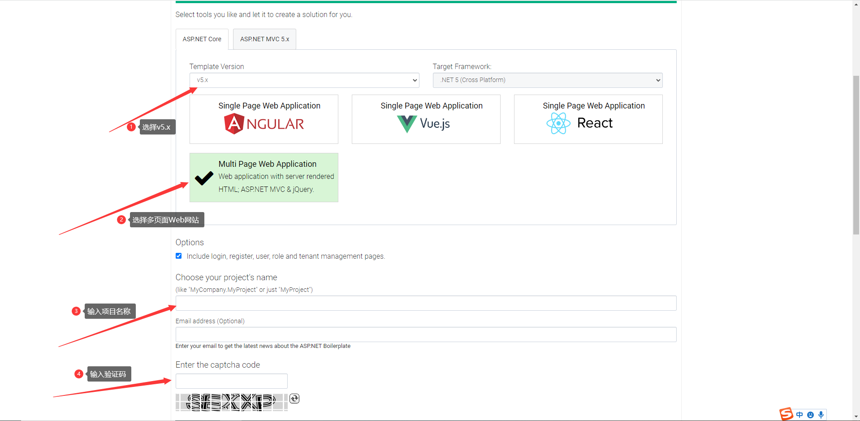Select the Single Page Web Application title above Angular

point(269,106)
